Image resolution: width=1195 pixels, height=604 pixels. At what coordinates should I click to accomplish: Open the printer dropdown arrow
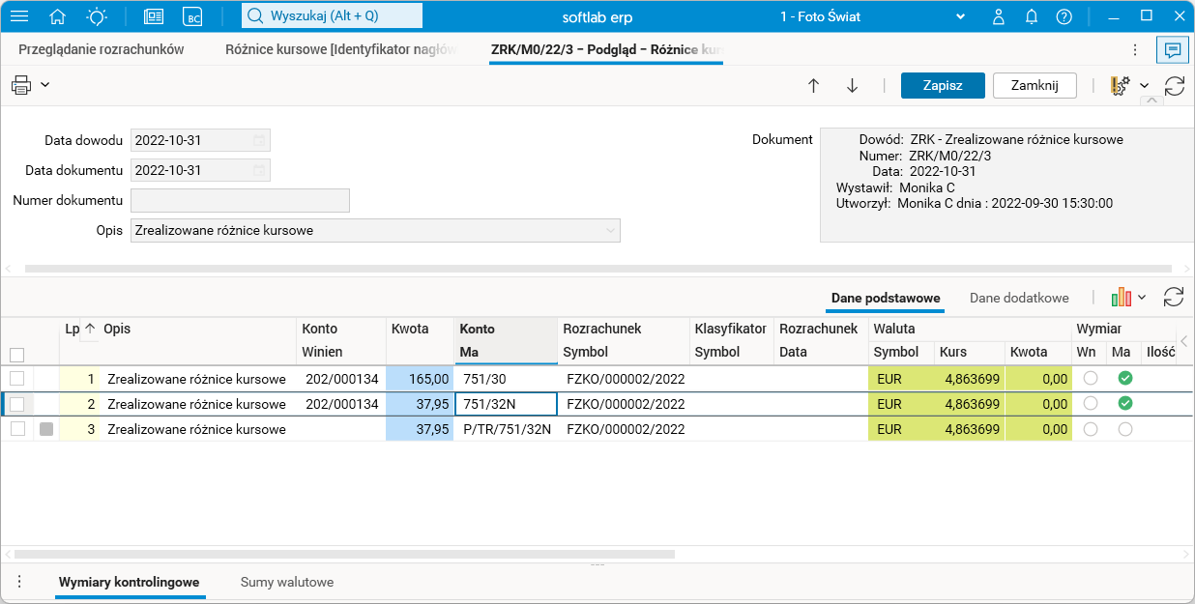(x=44, y=85)
